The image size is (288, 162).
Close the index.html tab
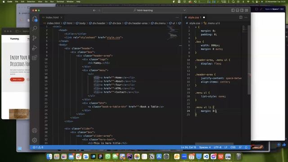[62, 17]
